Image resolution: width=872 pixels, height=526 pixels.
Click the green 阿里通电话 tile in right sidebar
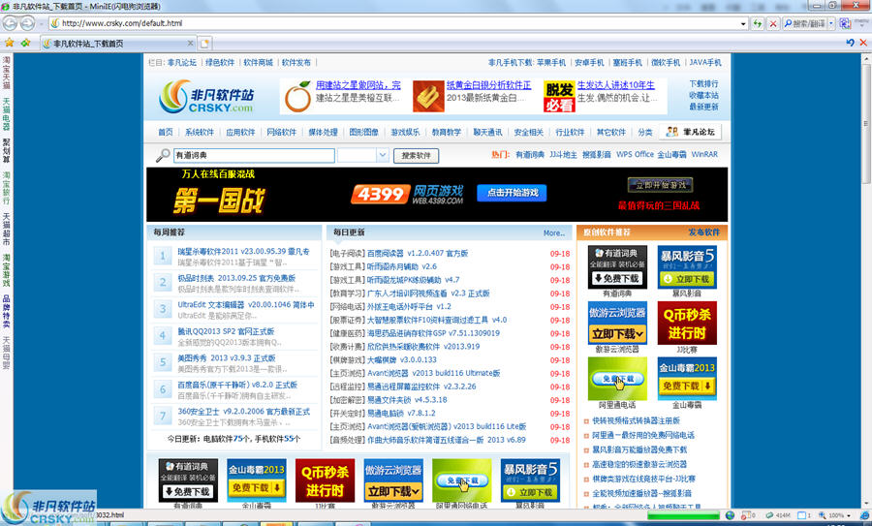617,379
